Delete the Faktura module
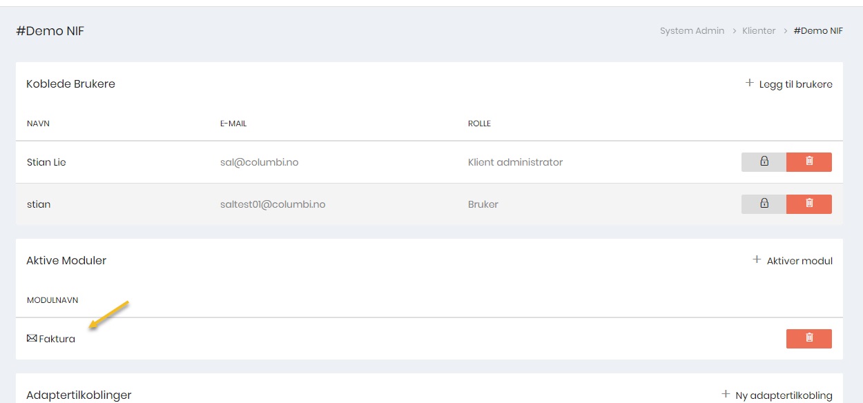Viewport: 863px width, 403px height. [809, 339]
